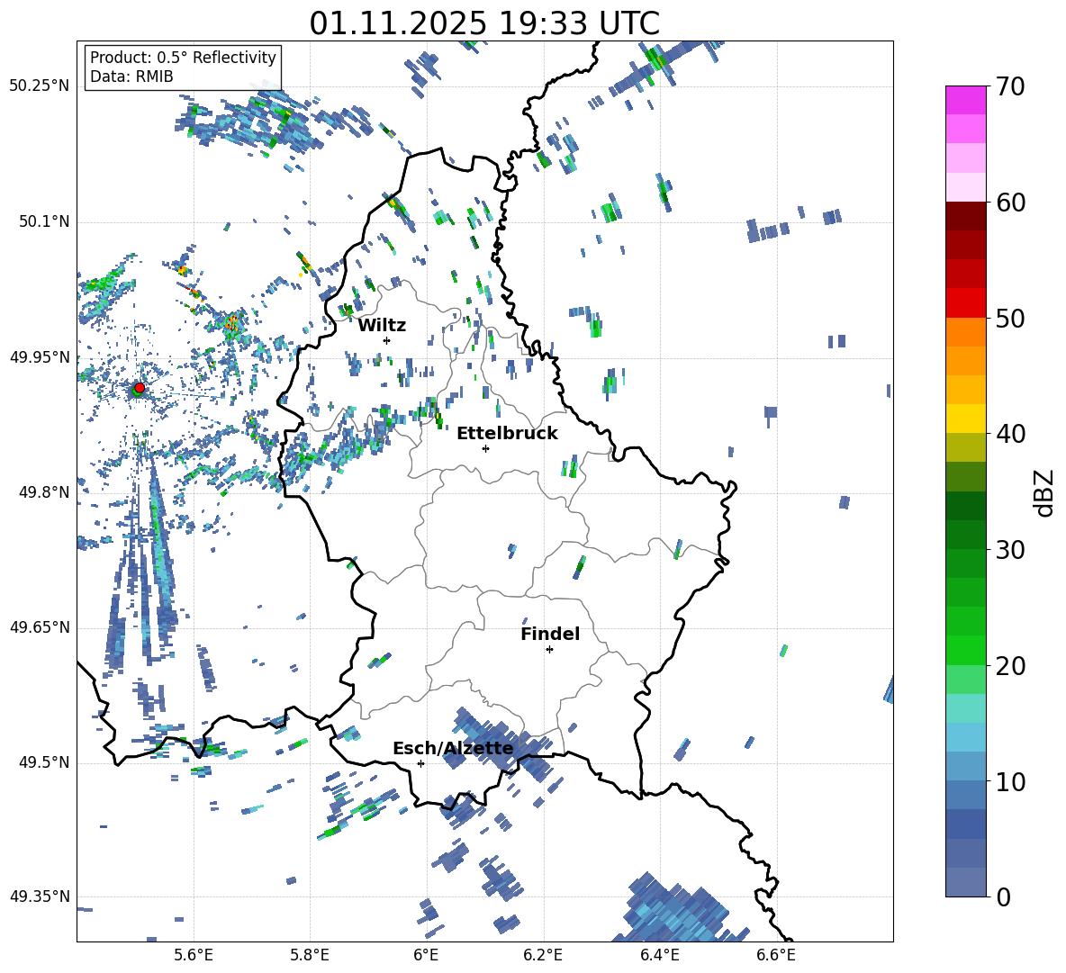
Task: Click the 6°E longitude label
Action: [426, 956]
